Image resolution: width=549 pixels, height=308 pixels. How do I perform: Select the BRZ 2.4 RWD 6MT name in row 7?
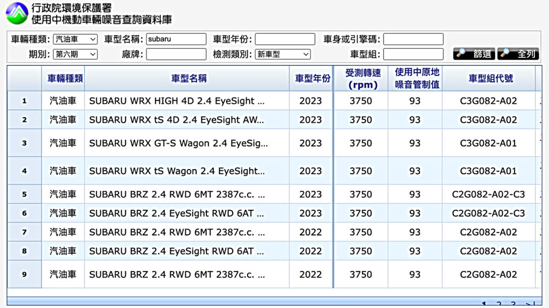(177, 232)
